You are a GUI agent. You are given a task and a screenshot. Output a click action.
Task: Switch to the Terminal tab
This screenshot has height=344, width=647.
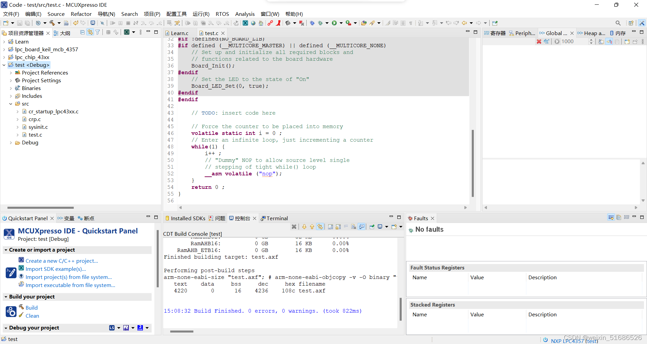point(274,219)
